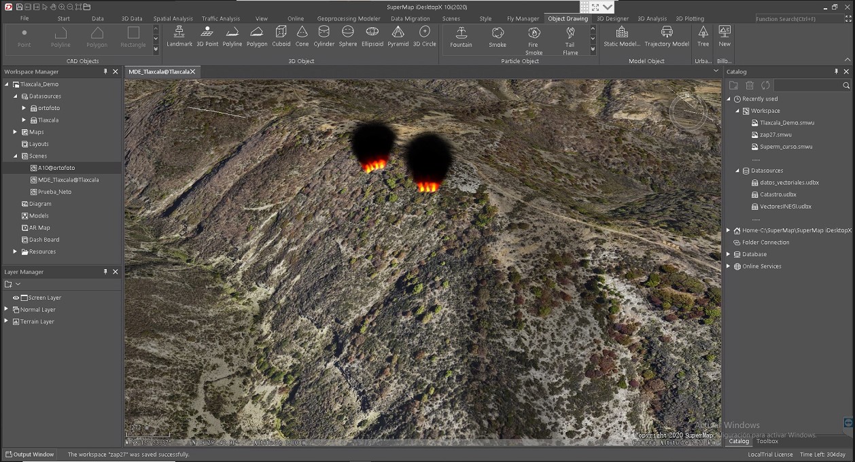Expand Online Services in Catalog

(x=729, y=266)
